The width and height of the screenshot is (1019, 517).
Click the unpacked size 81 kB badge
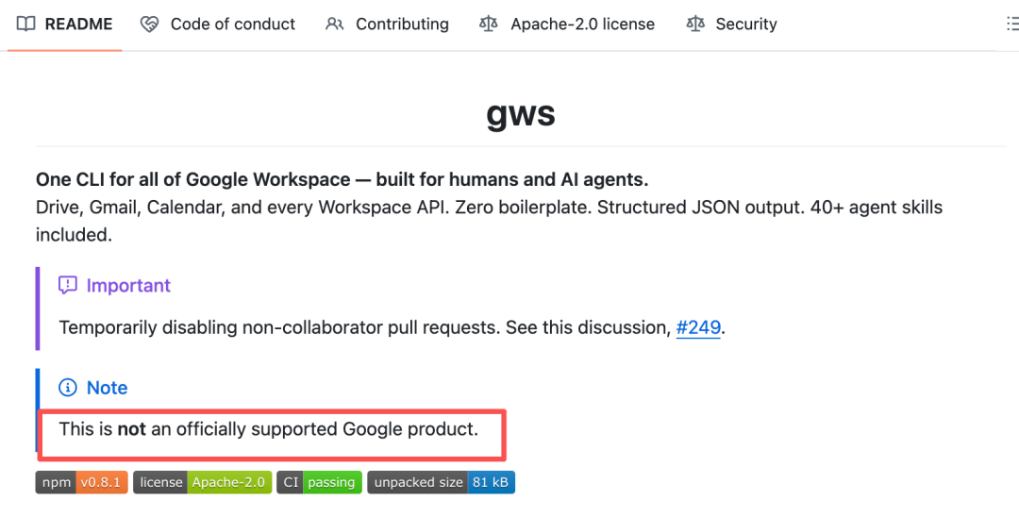(441, 482)
